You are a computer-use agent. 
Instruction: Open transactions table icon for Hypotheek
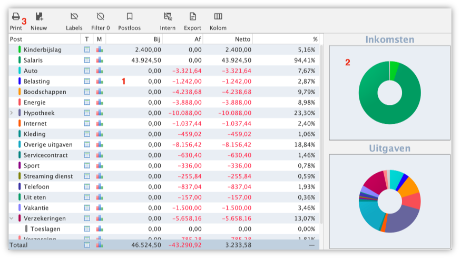coord(87,113)
